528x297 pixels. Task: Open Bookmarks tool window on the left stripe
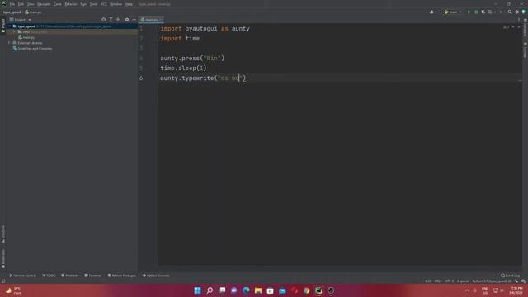(x=3, y=259)
